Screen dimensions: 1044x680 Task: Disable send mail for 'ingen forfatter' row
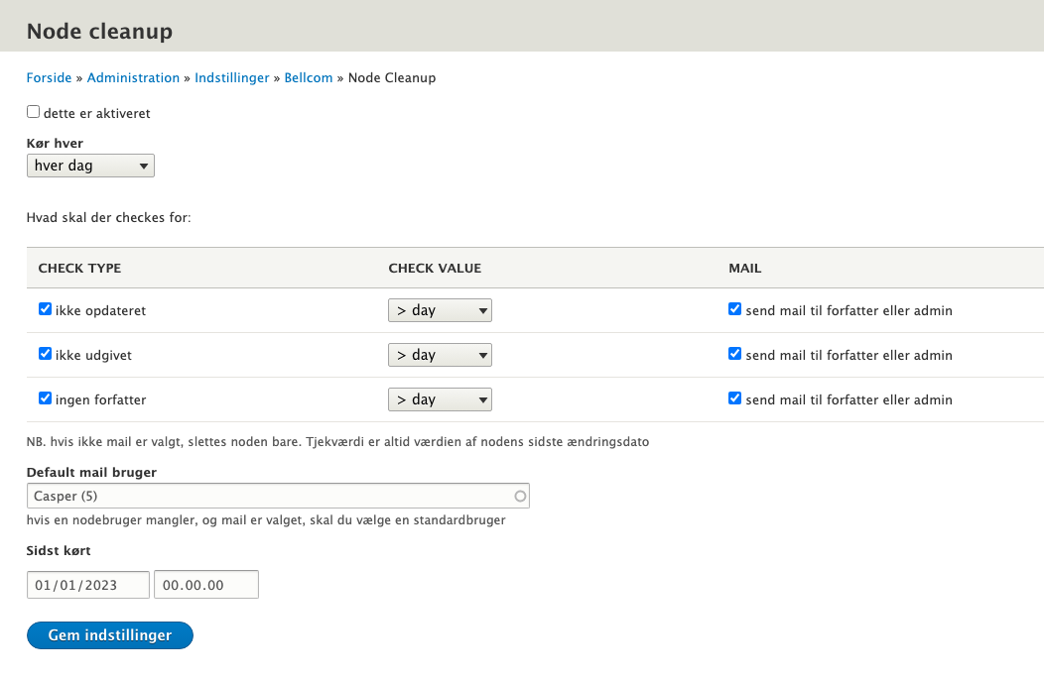734,398
